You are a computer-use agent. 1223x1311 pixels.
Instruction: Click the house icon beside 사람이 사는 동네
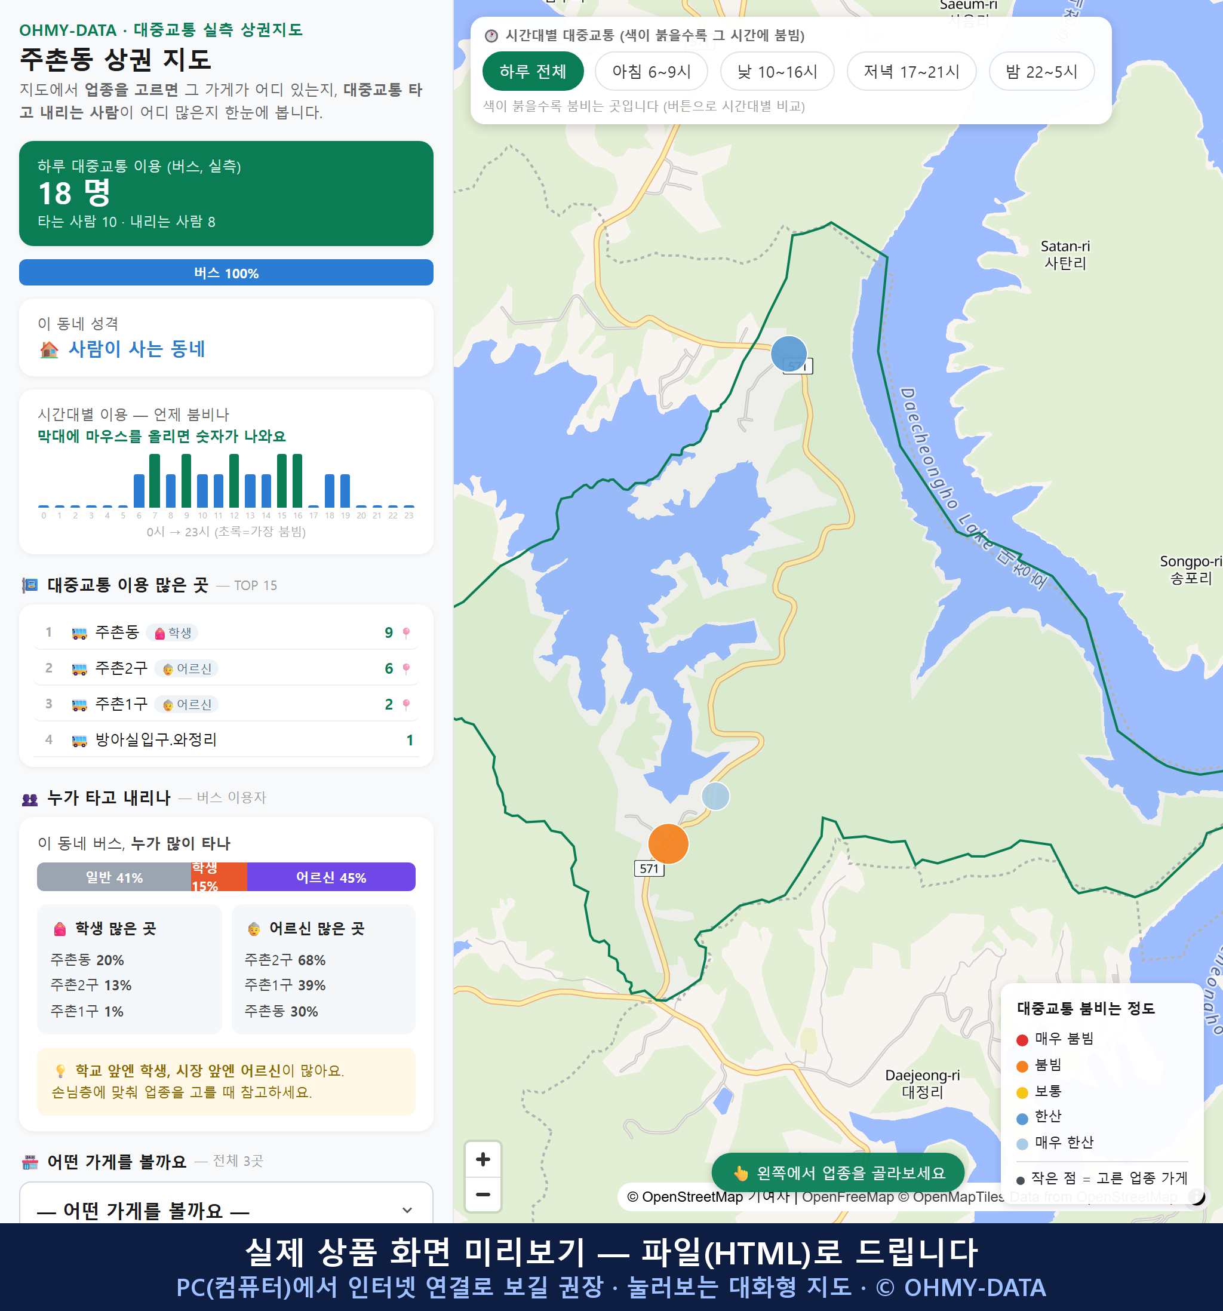50,349
